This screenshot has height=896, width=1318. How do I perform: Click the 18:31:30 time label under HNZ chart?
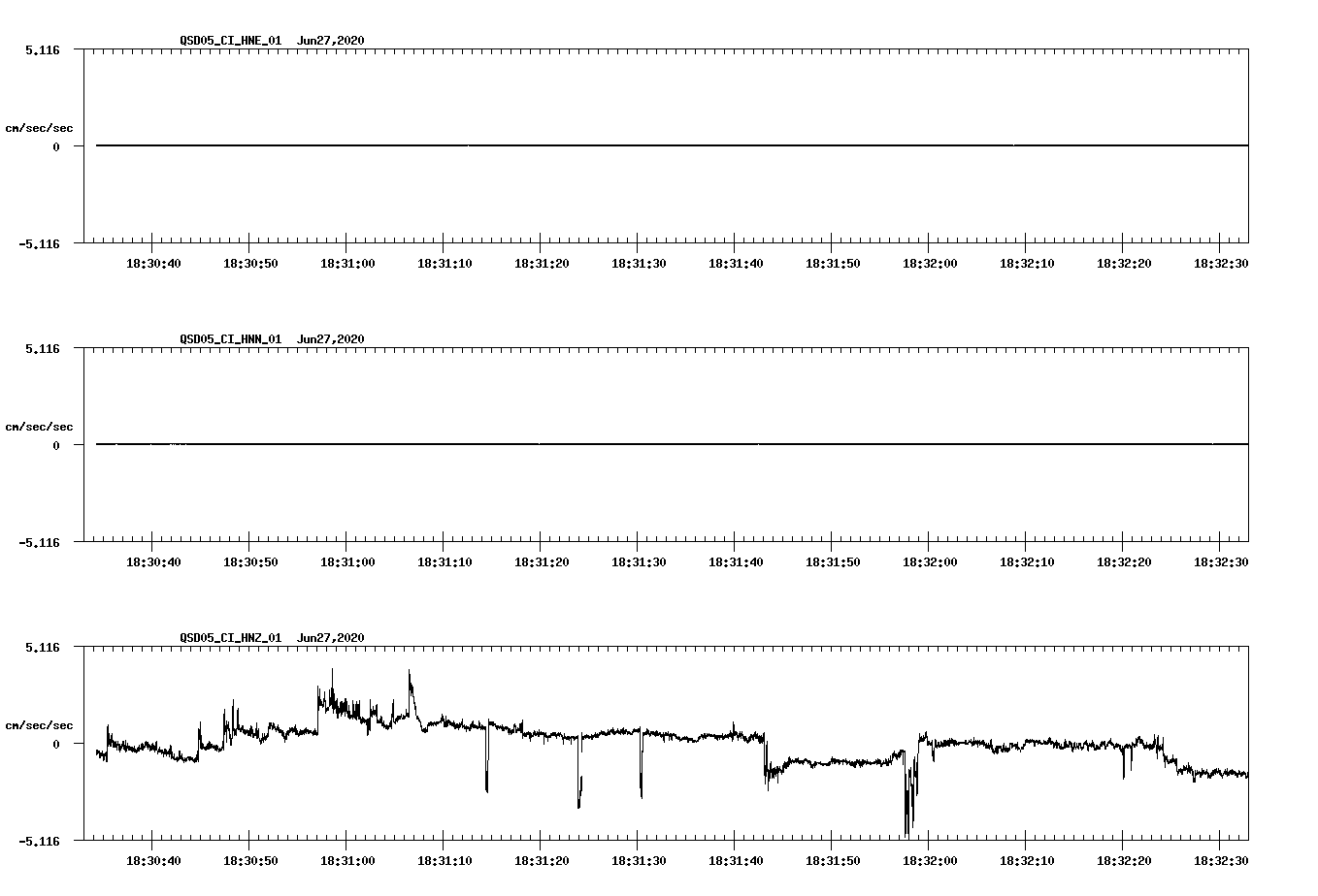point(639,861)
